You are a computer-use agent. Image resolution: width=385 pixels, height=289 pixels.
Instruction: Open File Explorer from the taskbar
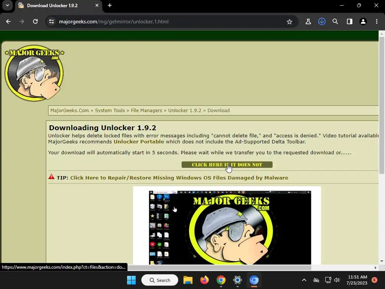(x=188, y=280)
